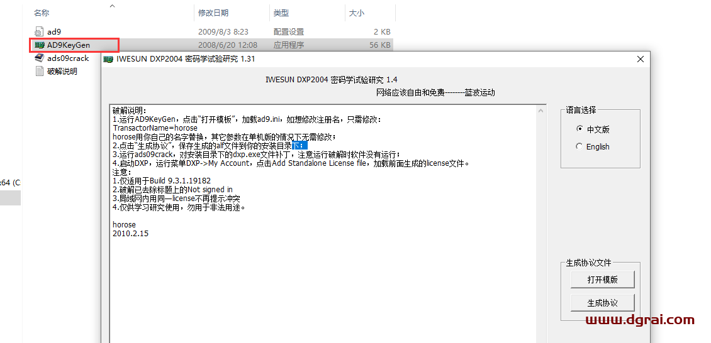The image size is (711, 343).
Task: Click the ad9 configuration file icon
Action: click(x=39, y=31)
